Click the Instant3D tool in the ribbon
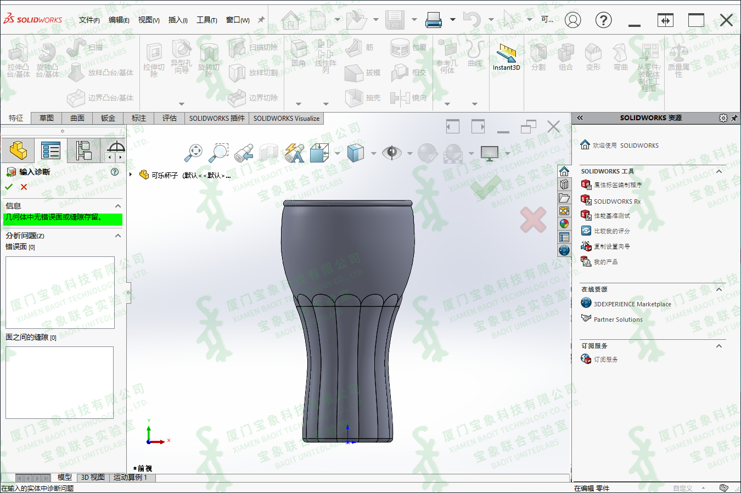This screenshot has width=741, height=493. pyautogui.click(x=506, y=58)
